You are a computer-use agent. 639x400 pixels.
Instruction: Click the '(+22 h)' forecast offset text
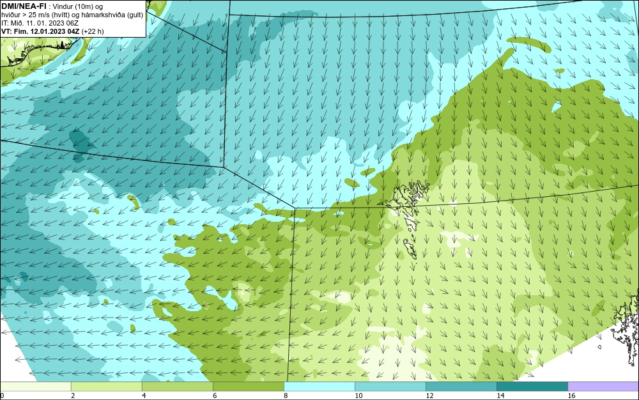[x=93, y=31]
